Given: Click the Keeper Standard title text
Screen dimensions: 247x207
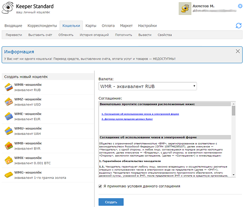Looking at the screenshot, I should coord(35,6).
